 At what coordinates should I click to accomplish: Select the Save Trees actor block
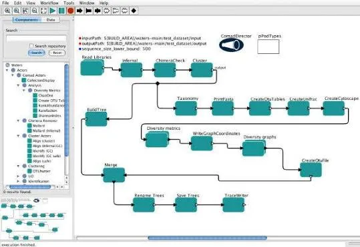[186, 205]
